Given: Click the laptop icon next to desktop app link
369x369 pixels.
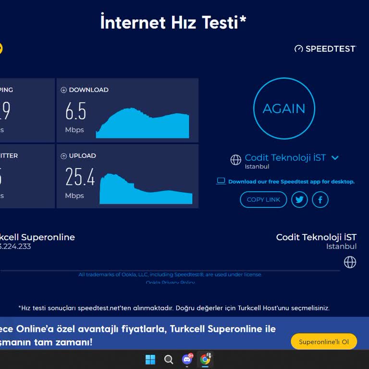Looking at the screenshot, I should [221, 181].
